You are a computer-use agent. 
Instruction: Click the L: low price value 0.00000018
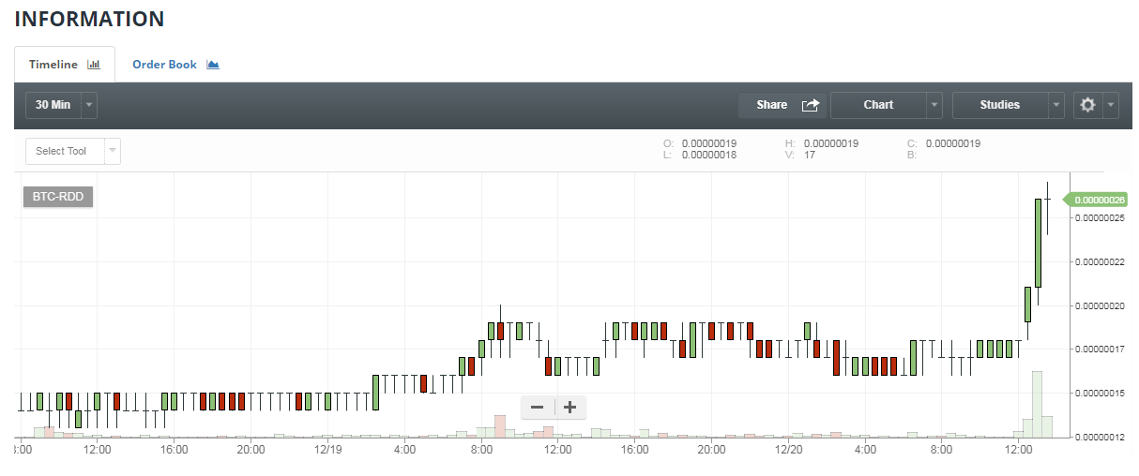[x=709, y=155]
